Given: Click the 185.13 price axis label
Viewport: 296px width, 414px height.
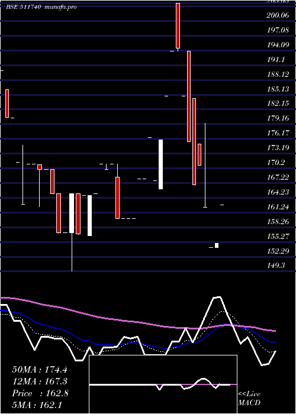Looking at the screenshot, I should [x=278, y=89].
